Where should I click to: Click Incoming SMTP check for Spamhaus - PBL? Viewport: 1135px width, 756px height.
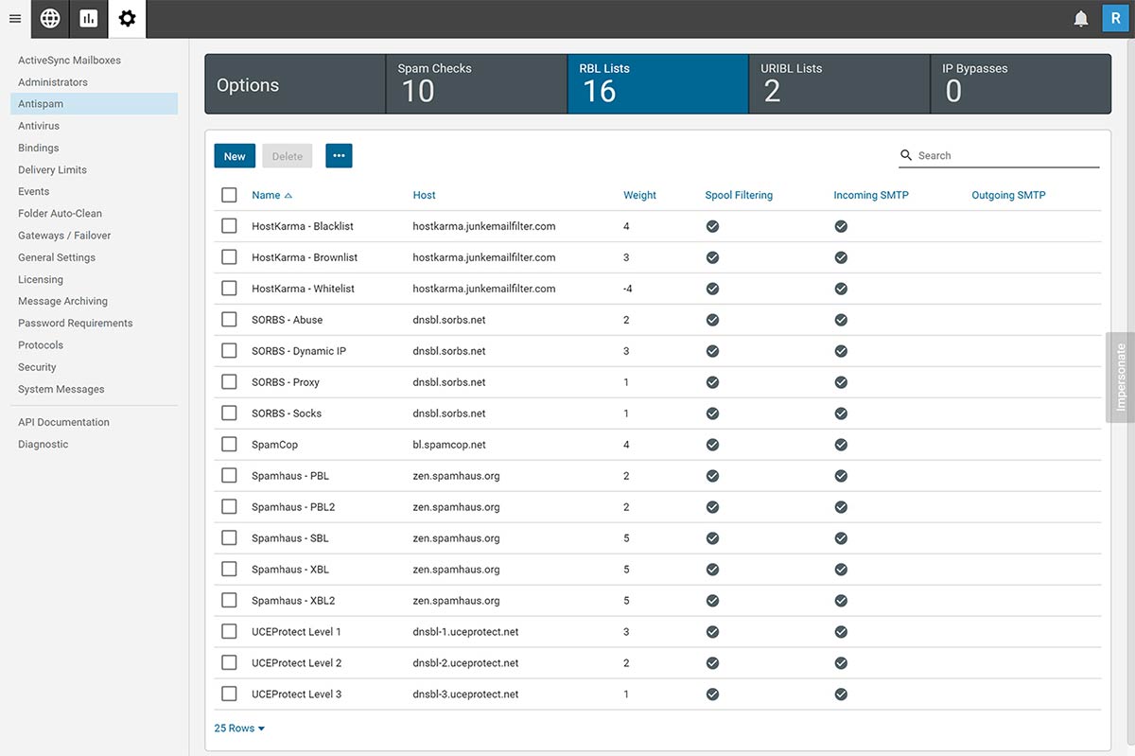(841, 476)
